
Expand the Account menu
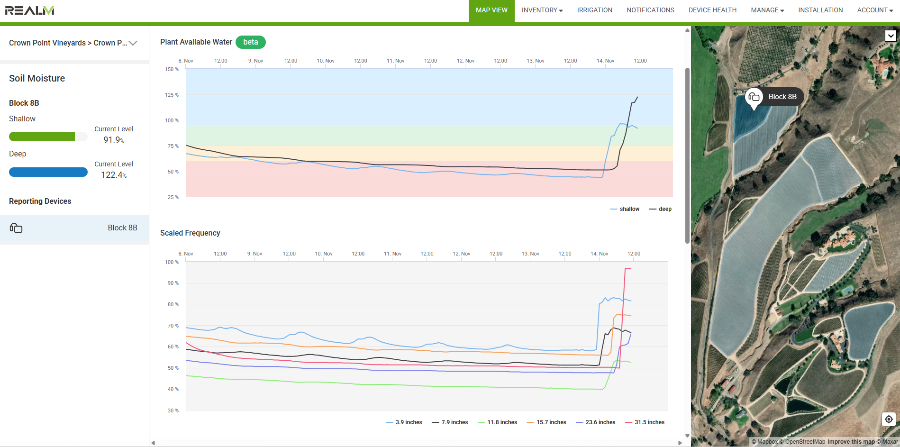click(x=874, y=10)
